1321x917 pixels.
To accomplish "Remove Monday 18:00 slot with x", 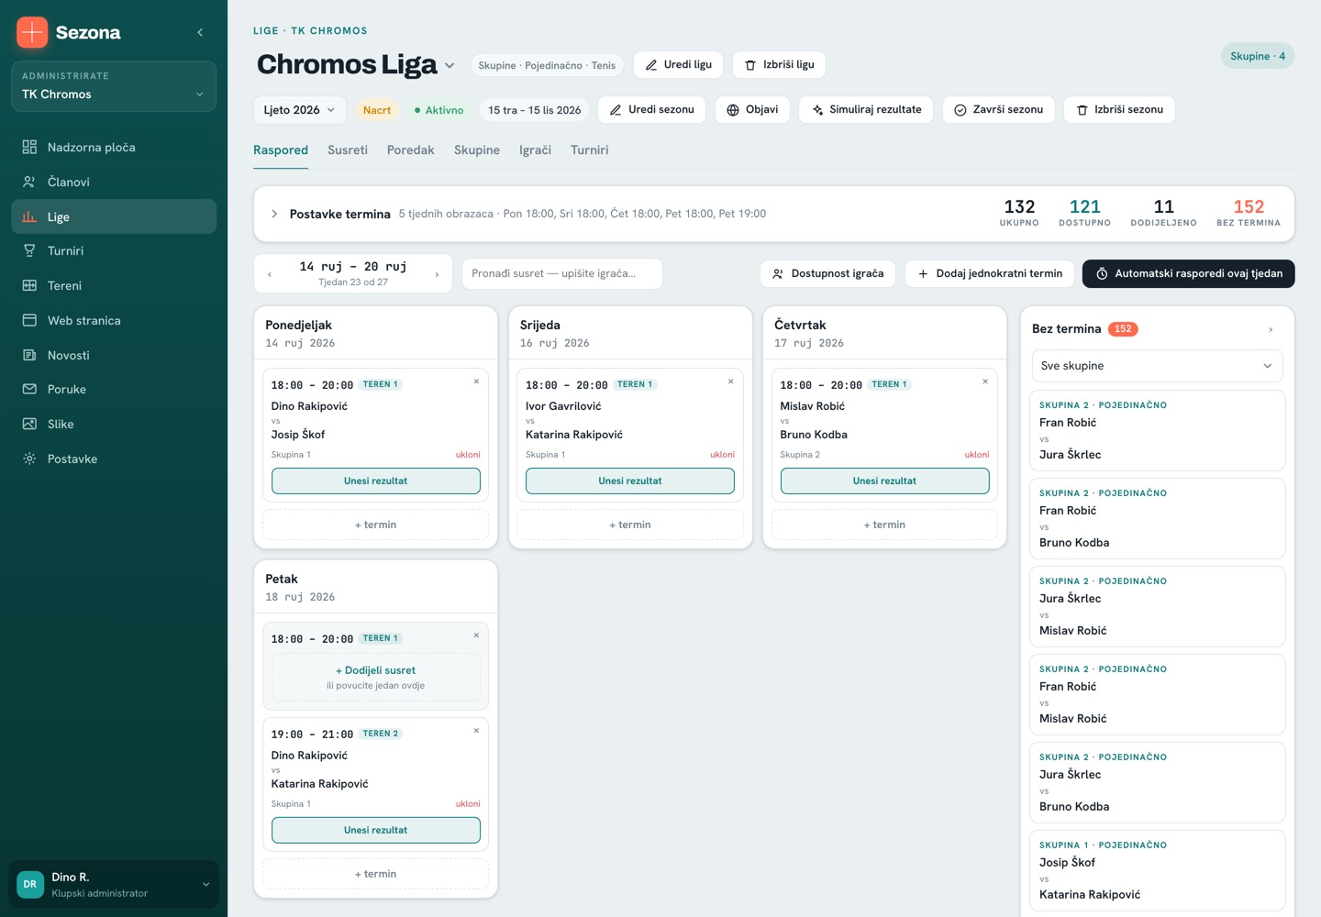I will click(x=476, y=381).
